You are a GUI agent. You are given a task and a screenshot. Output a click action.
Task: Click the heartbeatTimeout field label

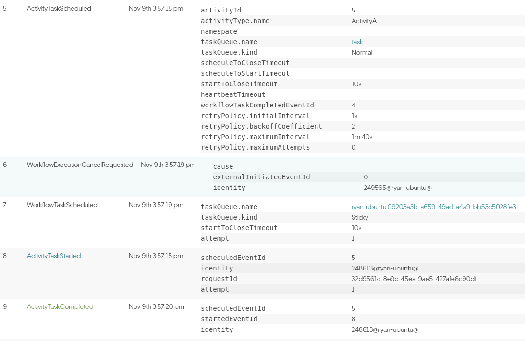click(233, 94)
